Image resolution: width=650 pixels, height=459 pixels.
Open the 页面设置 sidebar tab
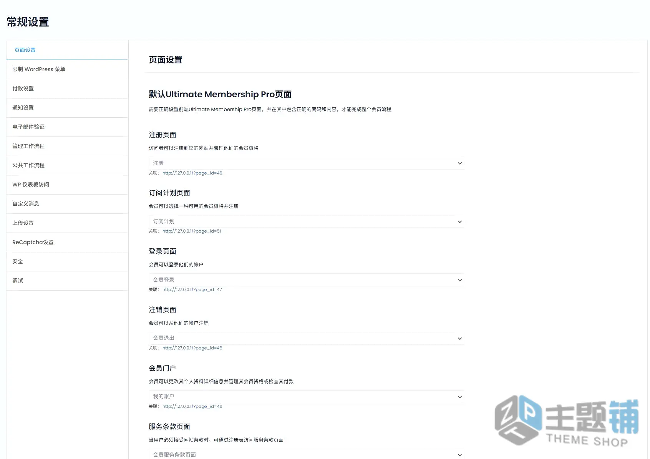(x=67, y=50)
